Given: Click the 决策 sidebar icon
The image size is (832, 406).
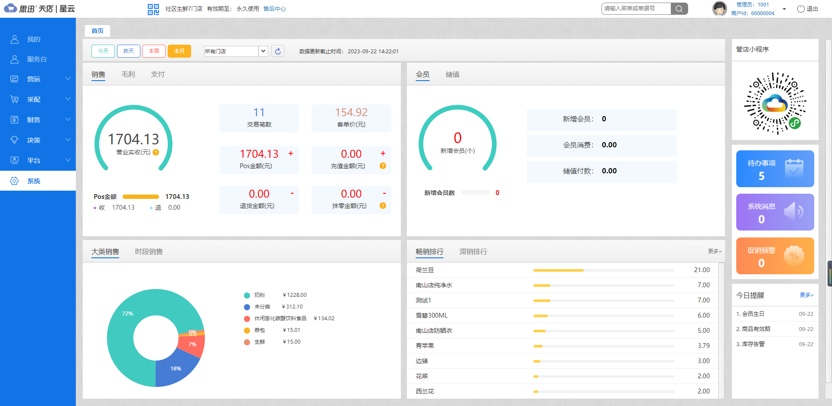Looking at the screenshot, I should (14, 140).
